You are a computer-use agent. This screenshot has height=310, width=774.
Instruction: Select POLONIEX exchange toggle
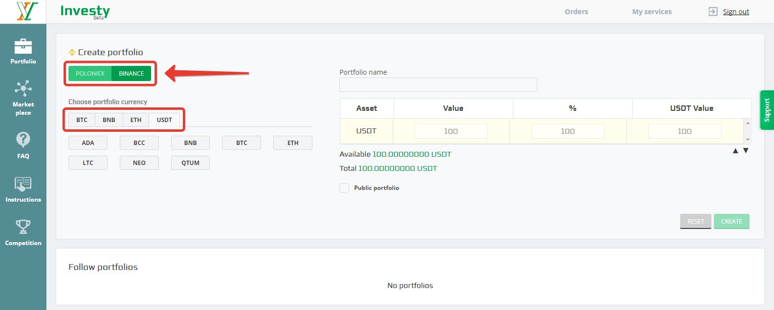pos(90,73)
